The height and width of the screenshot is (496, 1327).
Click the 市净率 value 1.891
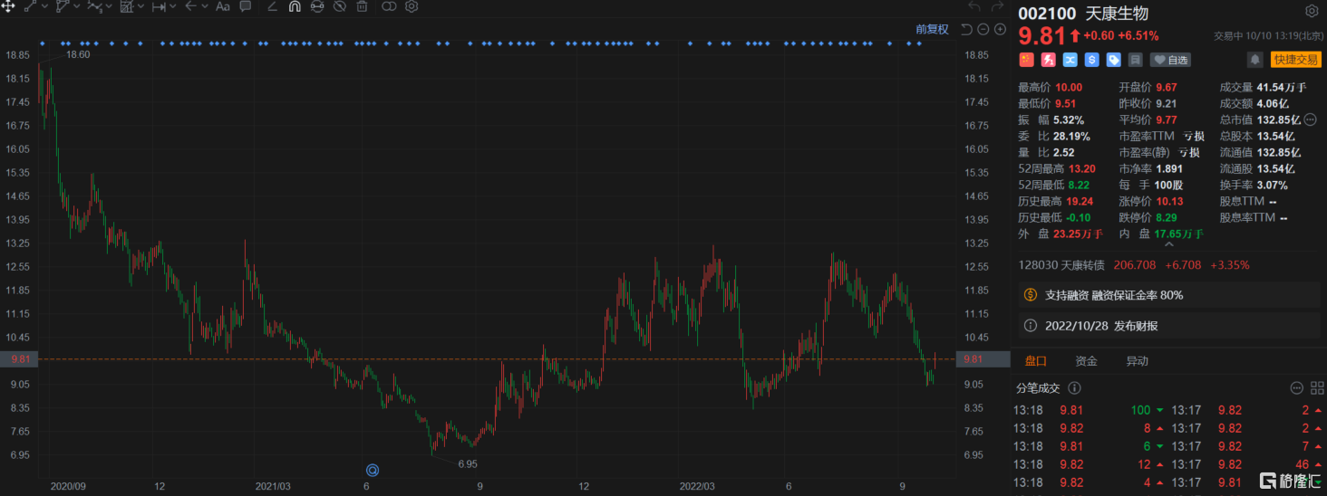coord(1171,168)
